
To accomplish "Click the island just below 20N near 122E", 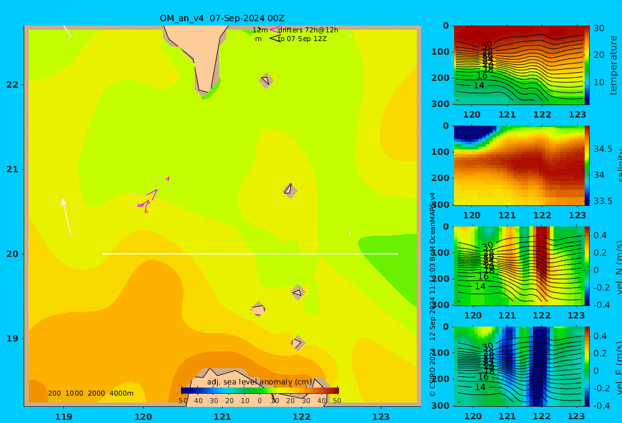I will [x=298, y=292].
